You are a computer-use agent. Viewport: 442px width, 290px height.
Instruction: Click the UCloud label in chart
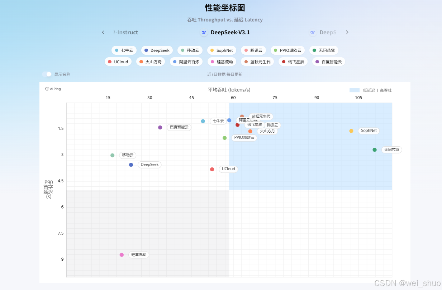coord(228,169)
